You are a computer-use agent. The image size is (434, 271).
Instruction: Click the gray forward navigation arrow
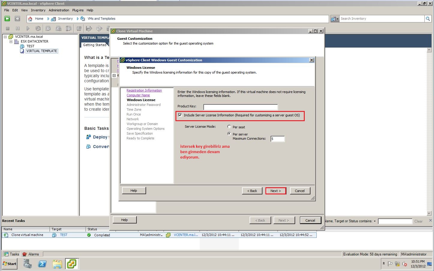tap(17, 19)
